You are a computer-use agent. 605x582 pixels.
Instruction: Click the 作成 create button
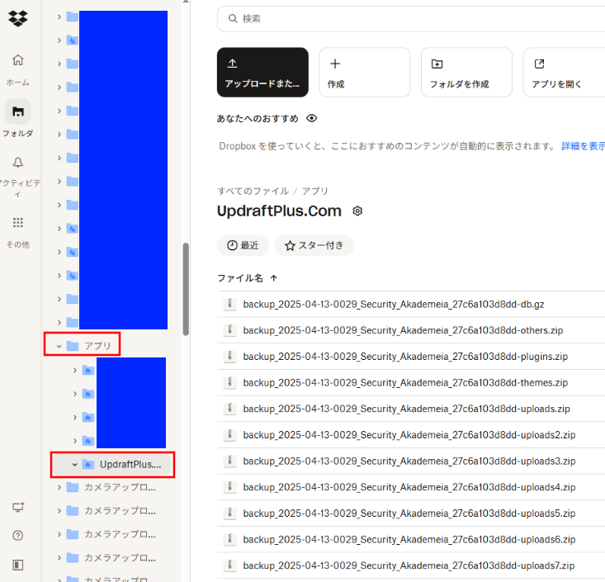point(364,72)
